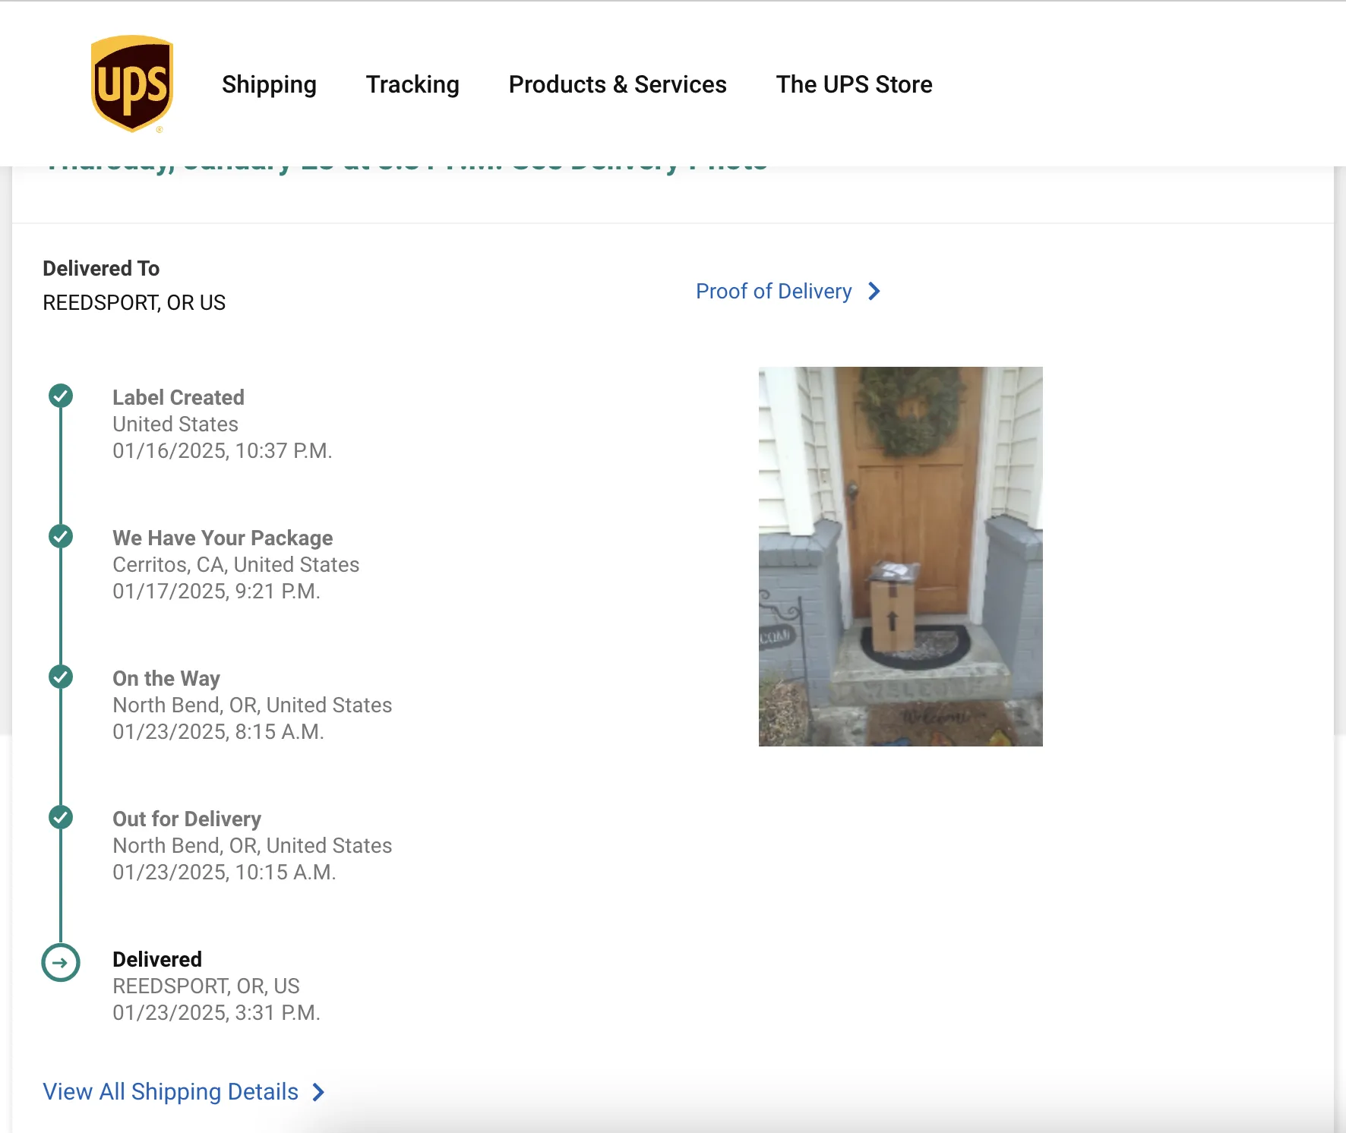
Task: Click the We Have Your Package checkmark
Action: pos(61,536)
